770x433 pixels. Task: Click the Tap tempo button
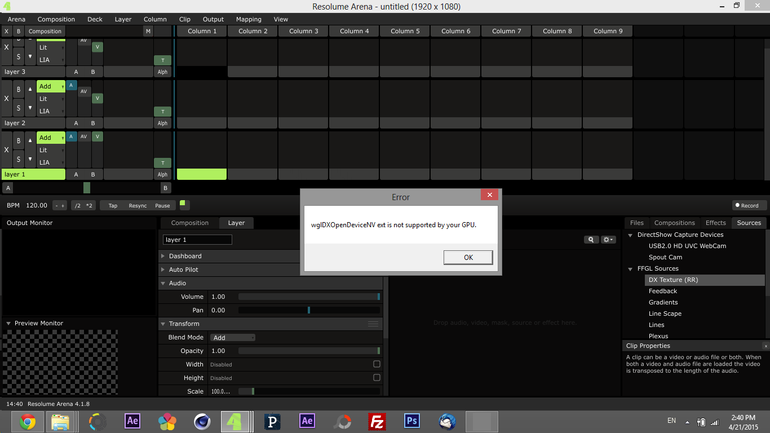[x=113, y=206]
